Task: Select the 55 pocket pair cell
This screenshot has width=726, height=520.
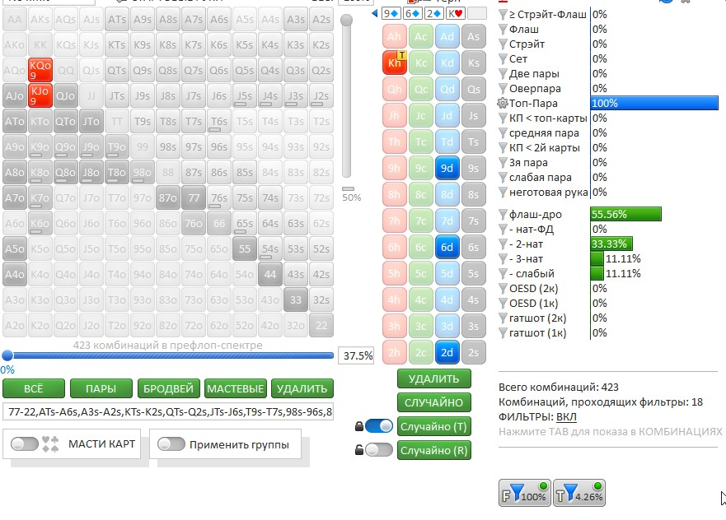Action: pos(245,248)
